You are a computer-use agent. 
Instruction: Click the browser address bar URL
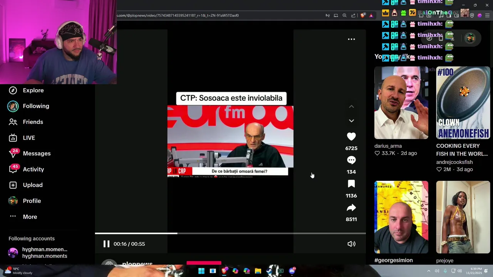pos(178,15)
